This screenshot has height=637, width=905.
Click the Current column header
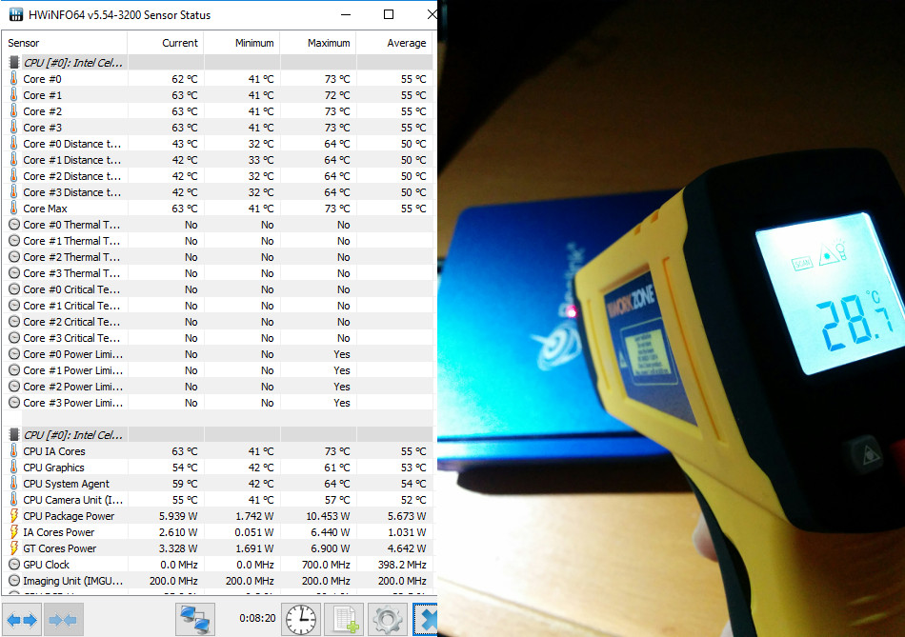(x=165, y=43)
